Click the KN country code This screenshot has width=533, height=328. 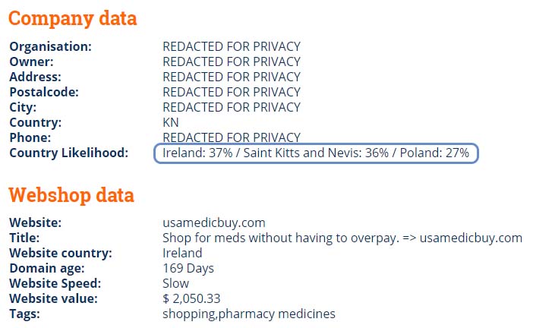tap(171, 122)
